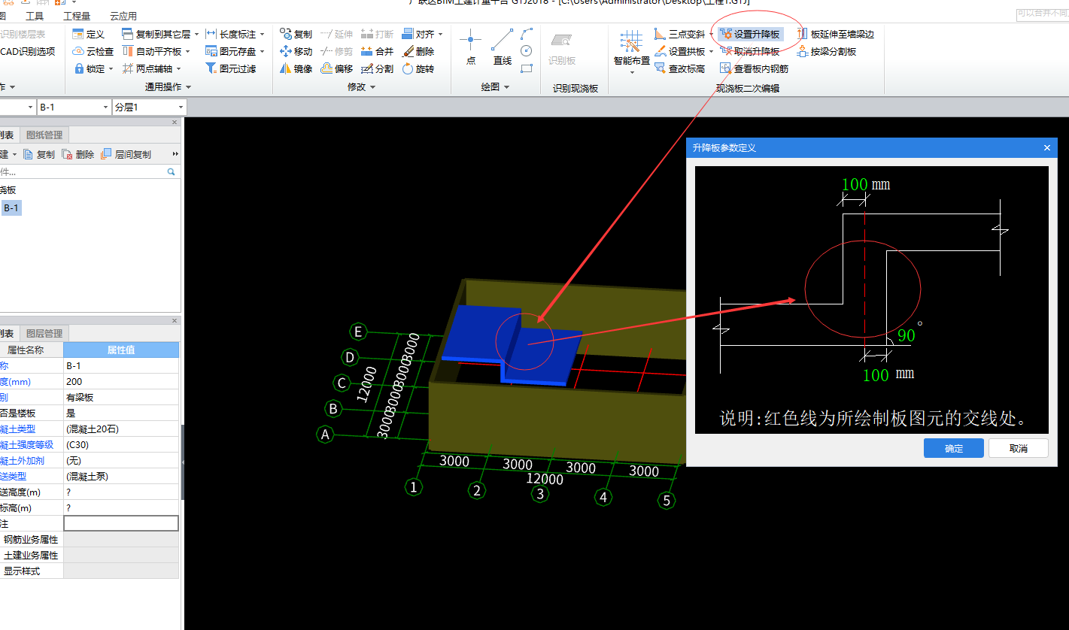Viewport: 1069px width, 630px height.
Task: Click the 删除 delete tool in ribbon
Action: tap(418, 51)
